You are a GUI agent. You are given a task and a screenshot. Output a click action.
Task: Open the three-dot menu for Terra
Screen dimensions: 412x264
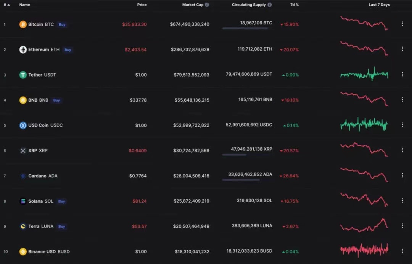click(402, 226)
